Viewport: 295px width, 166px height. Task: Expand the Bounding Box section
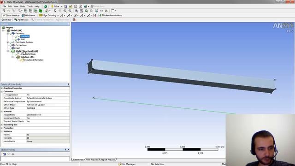tap(2, 125)
